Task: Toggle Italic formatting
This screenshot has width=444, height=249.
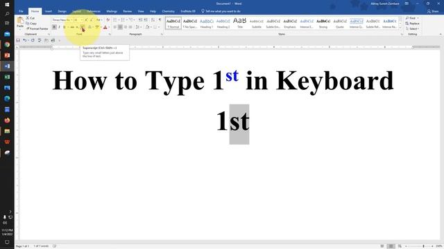Action: 59,27
